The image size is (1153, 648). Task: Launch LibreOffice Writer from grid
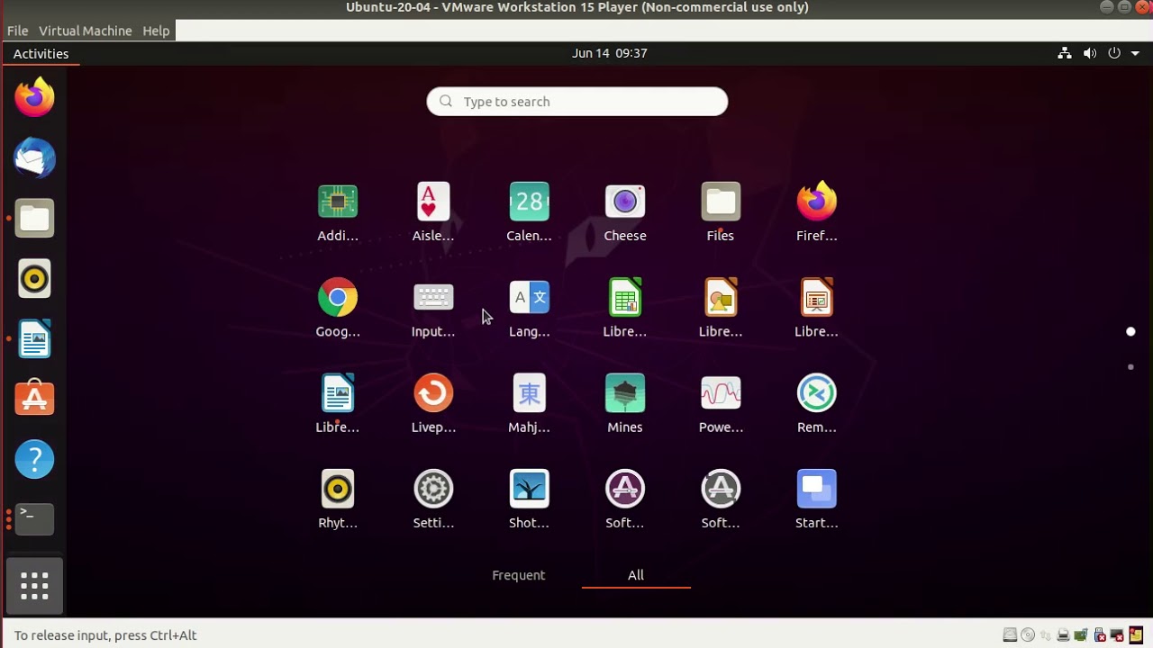point(338,404)
